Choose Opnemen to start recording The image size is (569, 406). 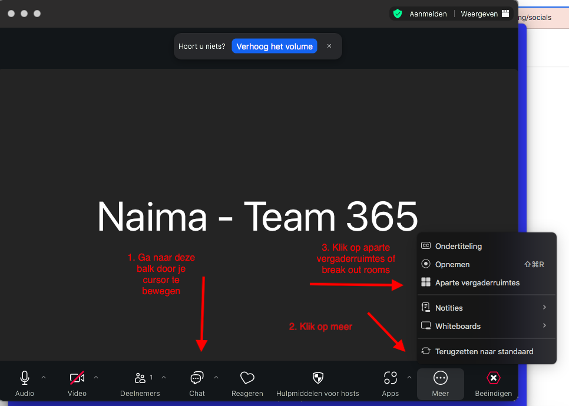(x=487, y=264)
